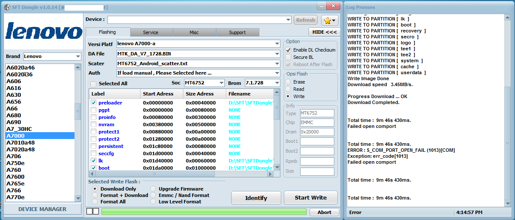The image size is (515, 220).
Task: Select the Write flash option
Action: point(288,96)
